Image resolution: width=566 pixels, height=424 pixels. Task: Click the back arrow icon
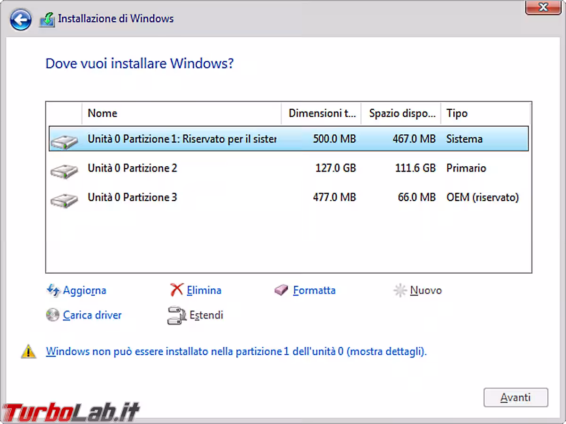(x=20, y=20)
